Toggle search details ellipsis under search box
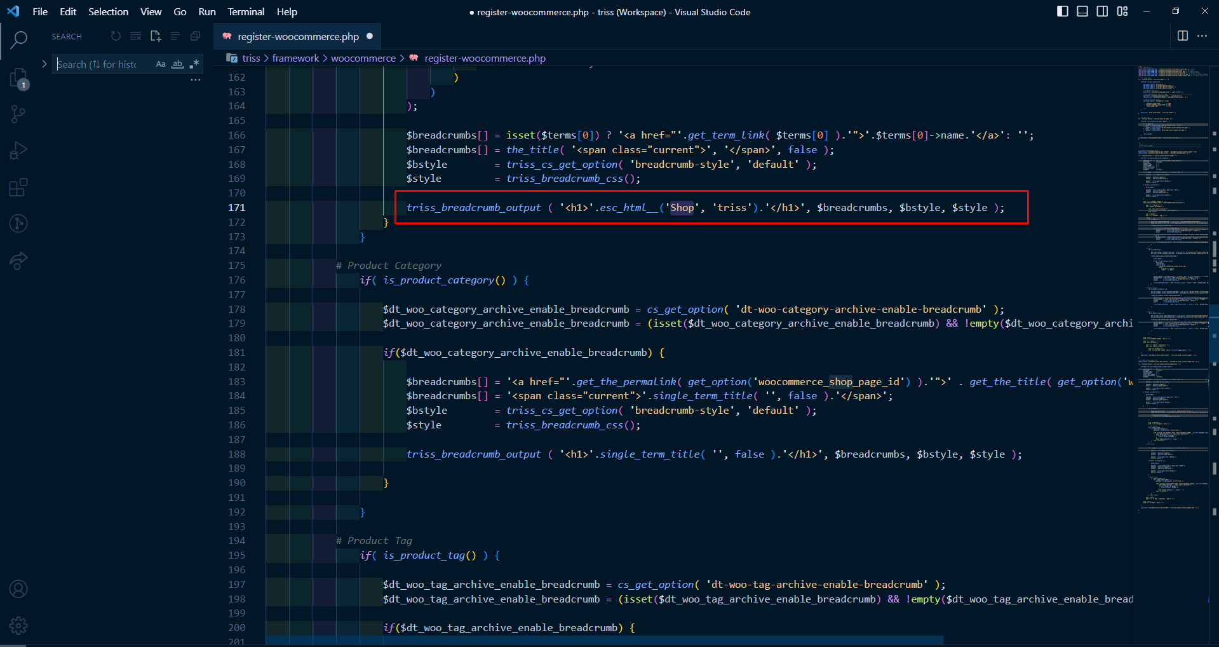 point(196,80)
